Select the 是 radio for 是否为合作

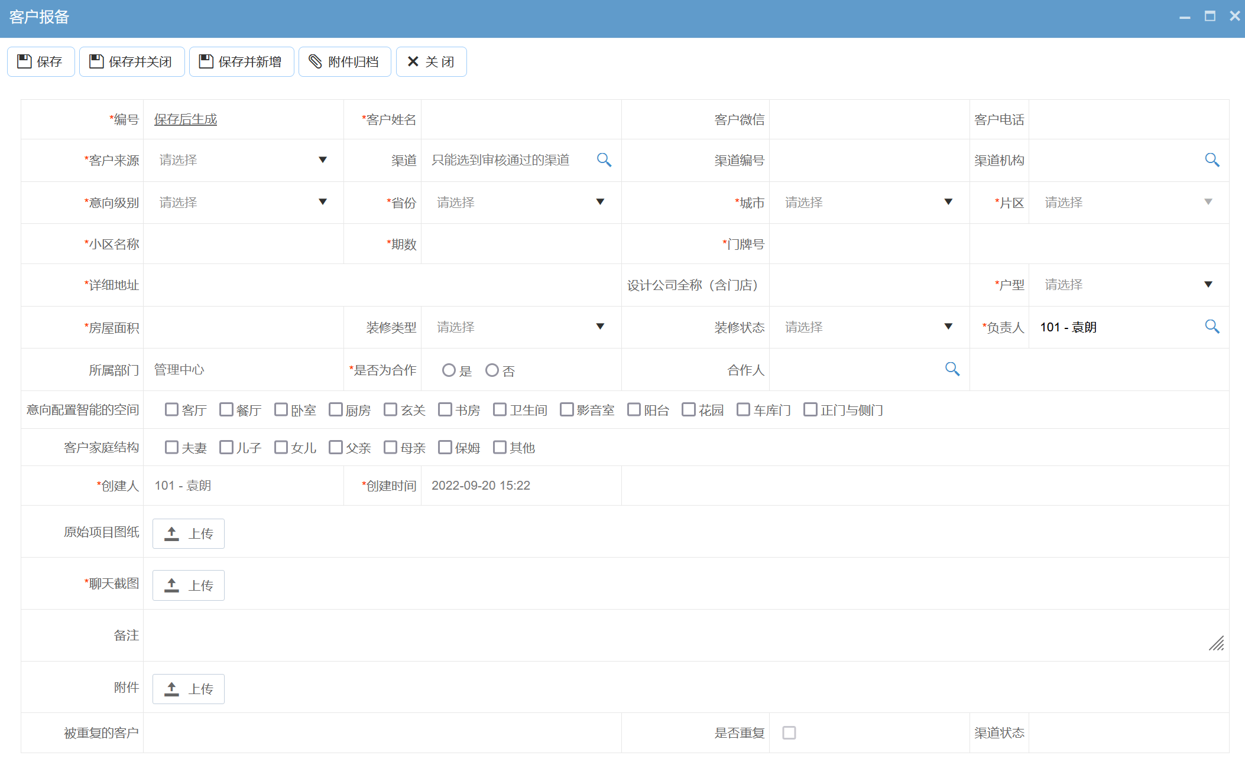(449, 370)
